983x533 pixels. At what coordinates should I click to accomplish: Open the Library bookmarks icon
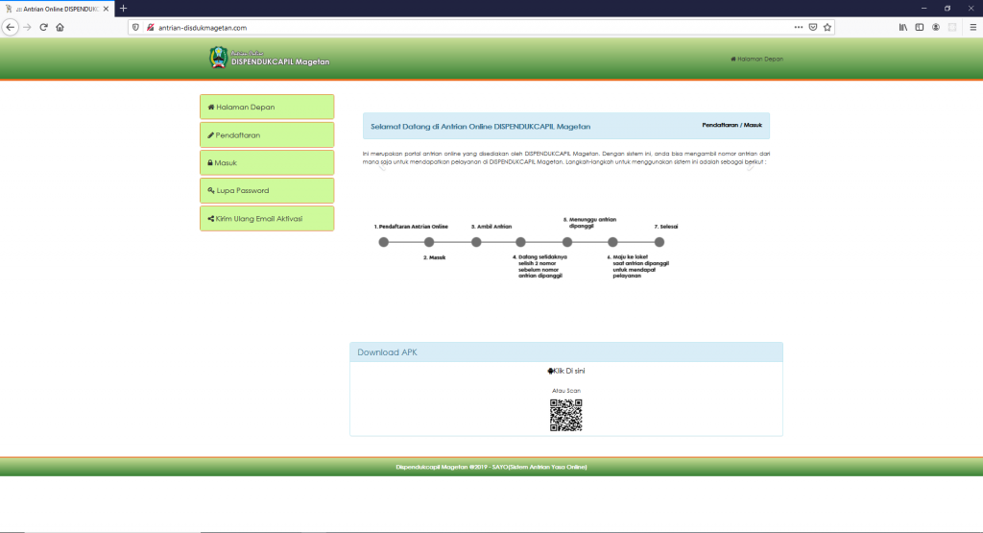pyautogui.click(x=903, y=27)
